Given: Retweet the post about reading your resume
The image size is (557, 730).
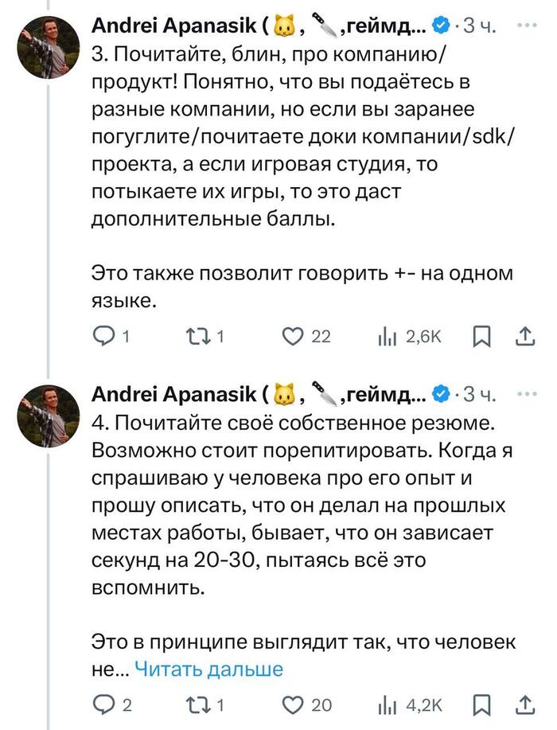Looking at the screenshot, I should tap(196, 704).
